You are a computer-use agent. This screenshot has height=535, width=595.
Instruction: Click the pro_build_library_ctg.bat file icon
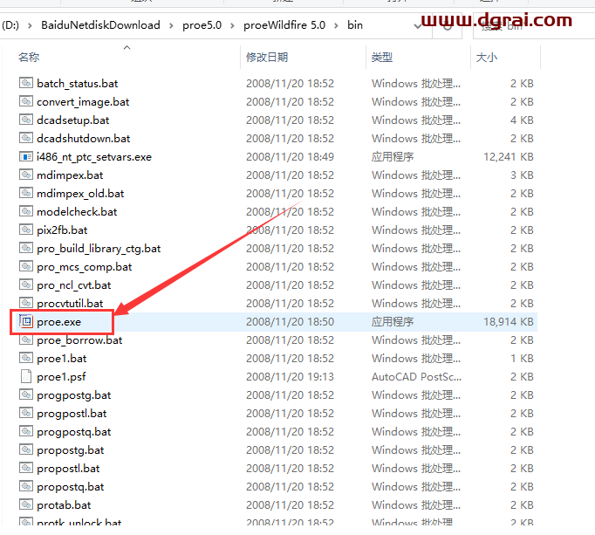[26, 248]
